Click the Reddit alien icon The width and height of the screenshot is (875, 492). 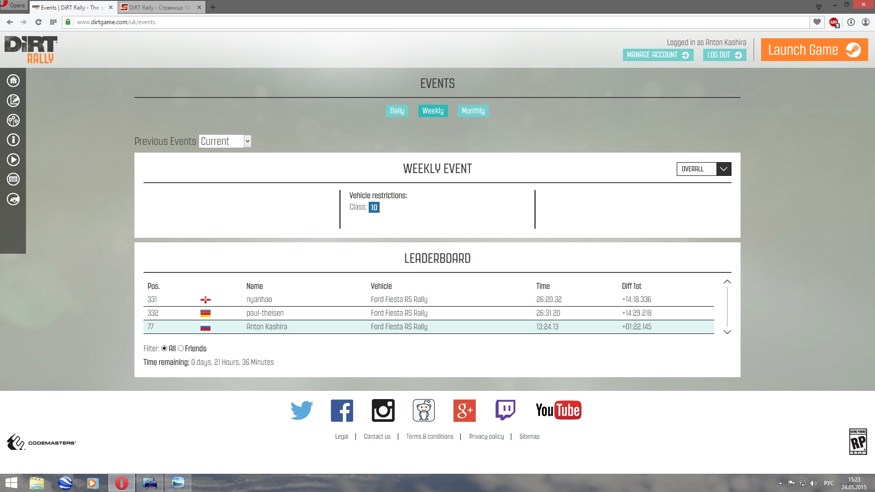click(x=424, y=410)
